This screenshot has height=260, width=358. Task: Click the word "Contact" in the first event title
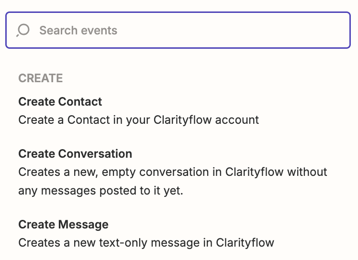81,102
